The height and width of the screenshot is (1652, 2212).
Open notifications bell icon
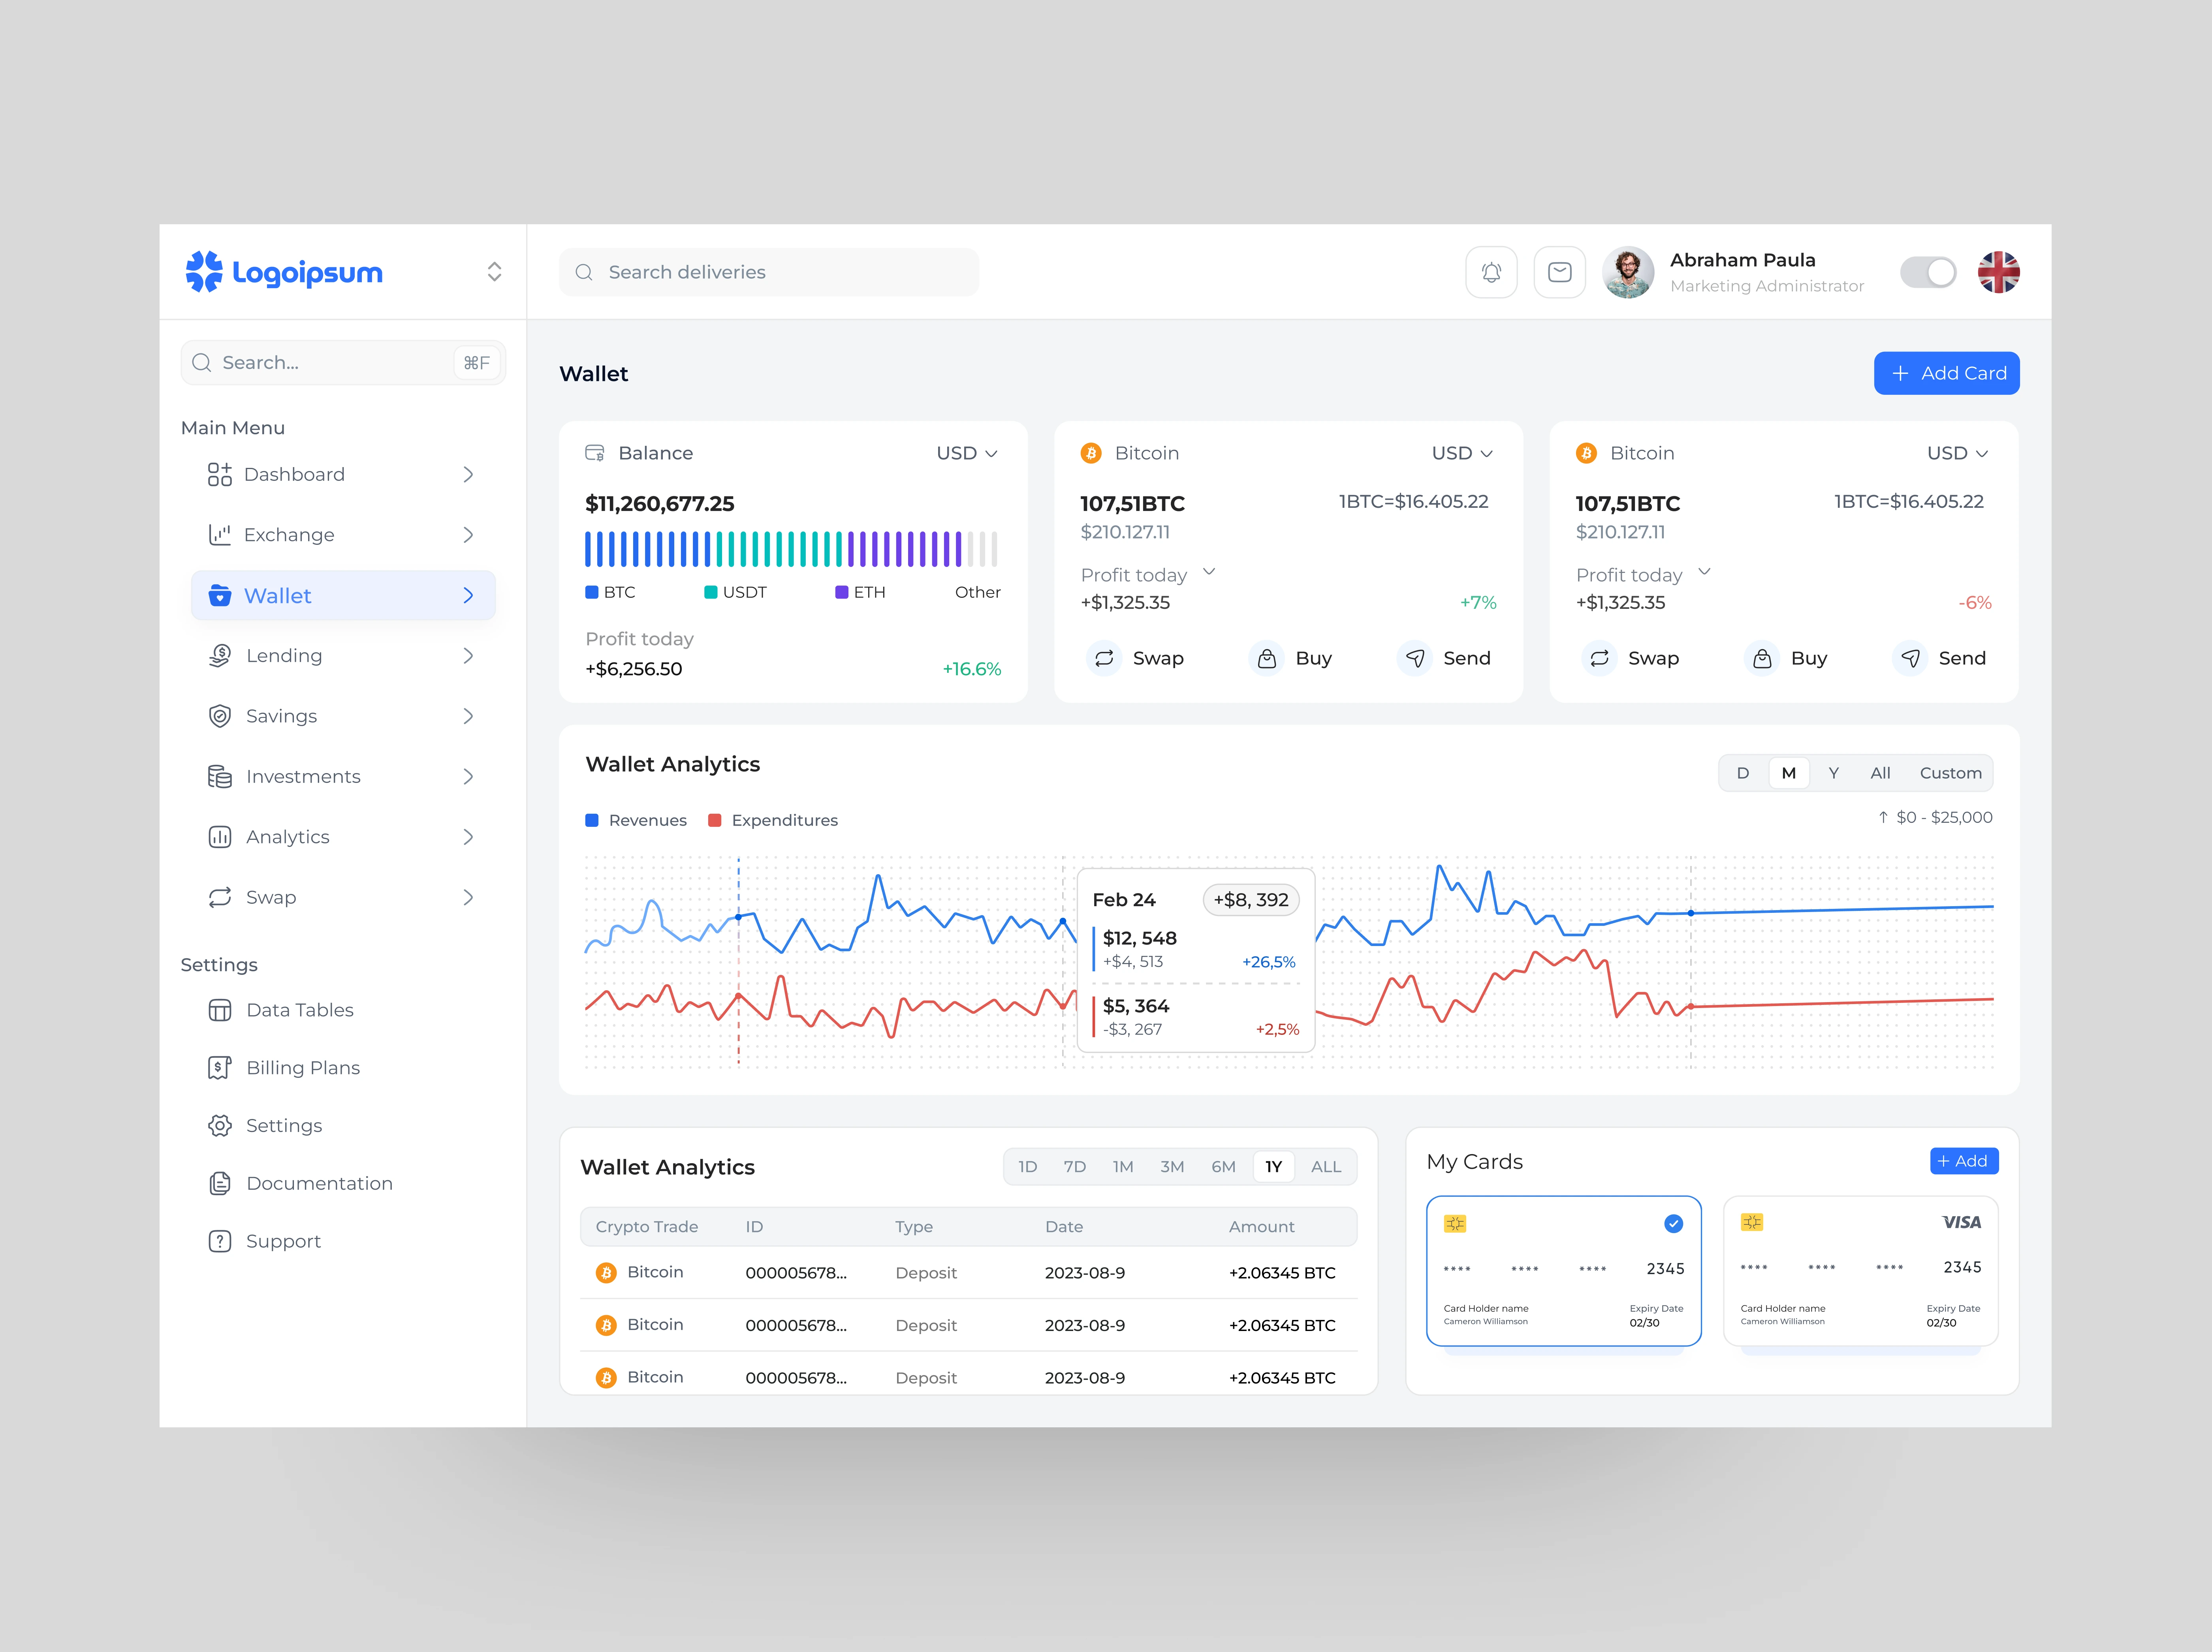tap(1491, 272)
